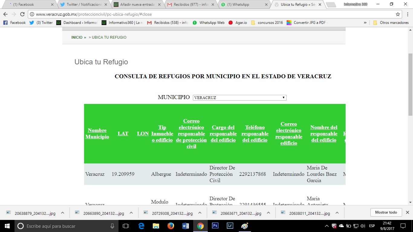Open Lightroom from the taskbar

(x=230, y=226)
